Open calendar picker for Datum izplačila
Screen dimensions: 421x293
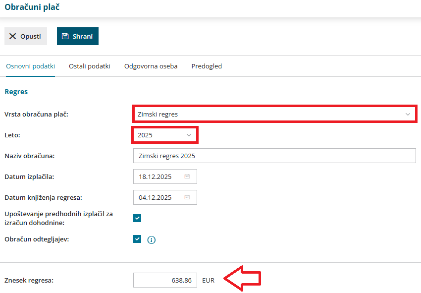(x=187, y=176)
